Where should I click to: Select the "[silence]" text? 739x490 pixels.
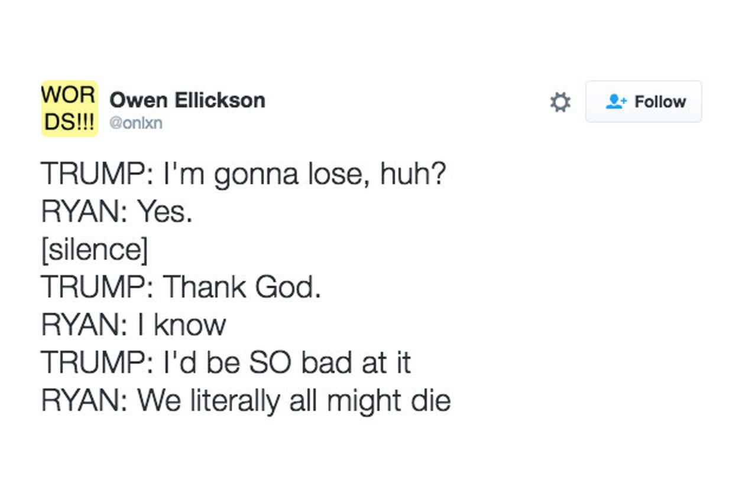[x=95, y=250]
